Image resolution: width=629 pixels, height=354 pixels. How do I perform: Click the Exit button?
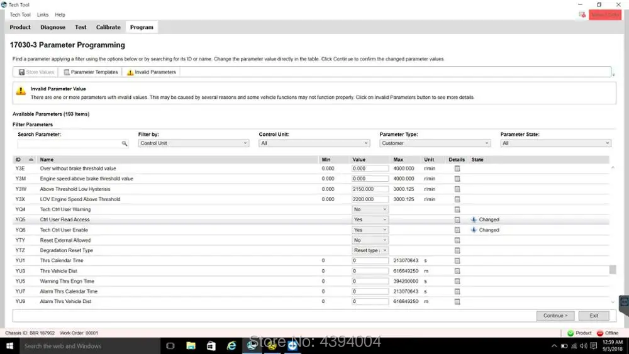[594, 316]
